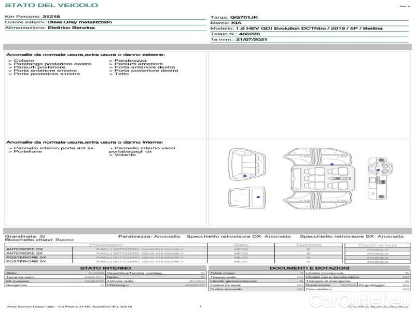Click the trunk interior diagram
Screen dimensions: 415x311
tap(247, 164)
